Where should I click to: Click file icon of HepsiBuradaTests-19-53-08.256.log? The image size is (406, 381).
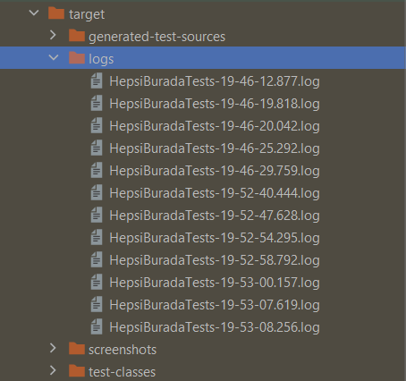pyautogui.click(x=97, y=327)
